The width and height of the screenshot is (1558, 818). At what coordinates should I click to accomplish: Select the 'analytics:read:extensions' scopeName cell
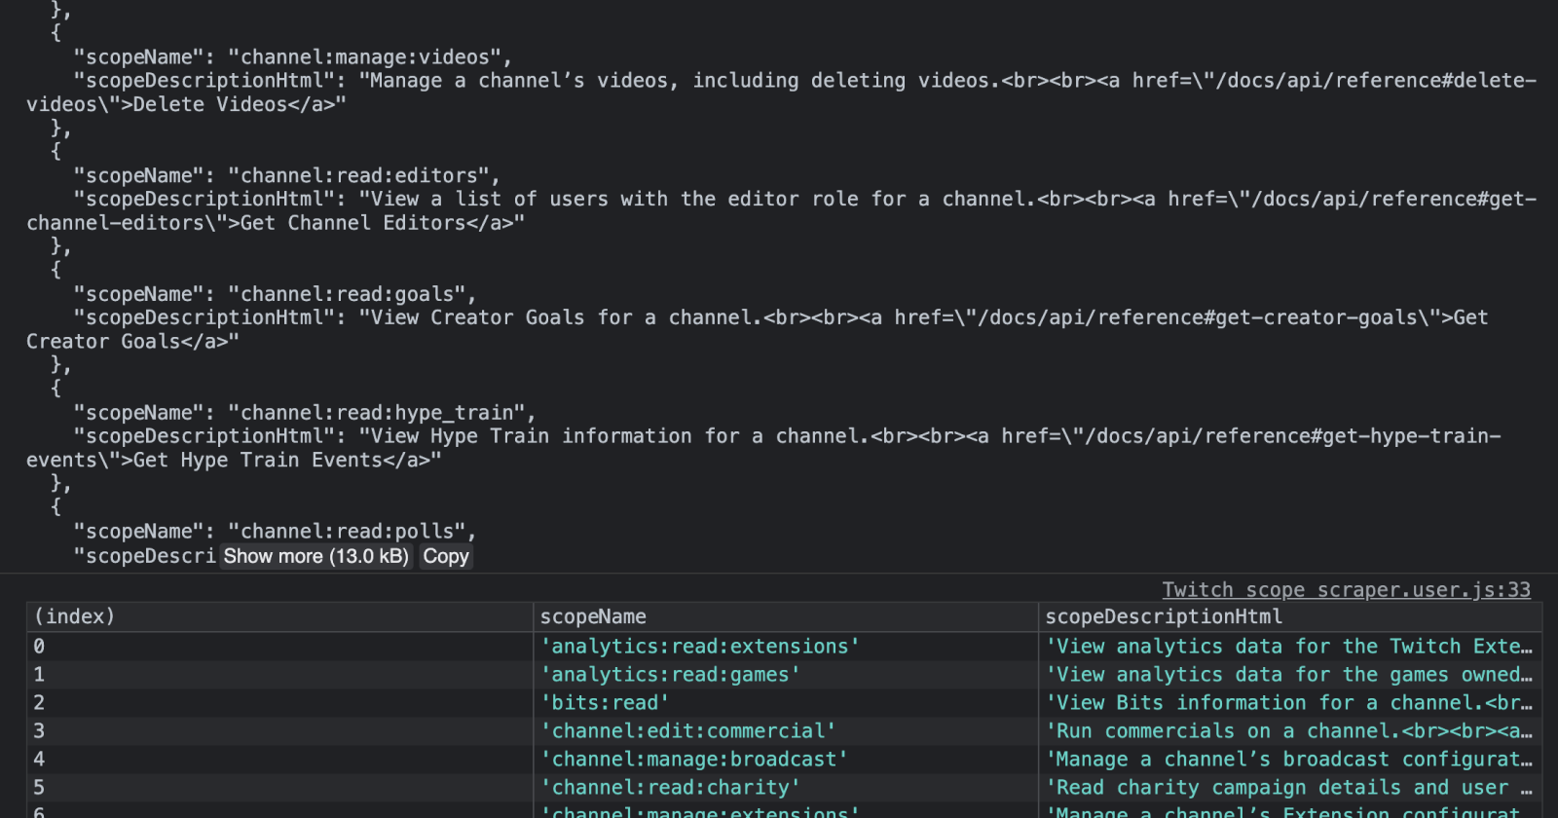click(786, 646)
